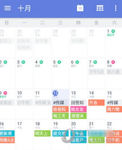Open the 下午5点 task on the 7th

[x=96, y=72]
